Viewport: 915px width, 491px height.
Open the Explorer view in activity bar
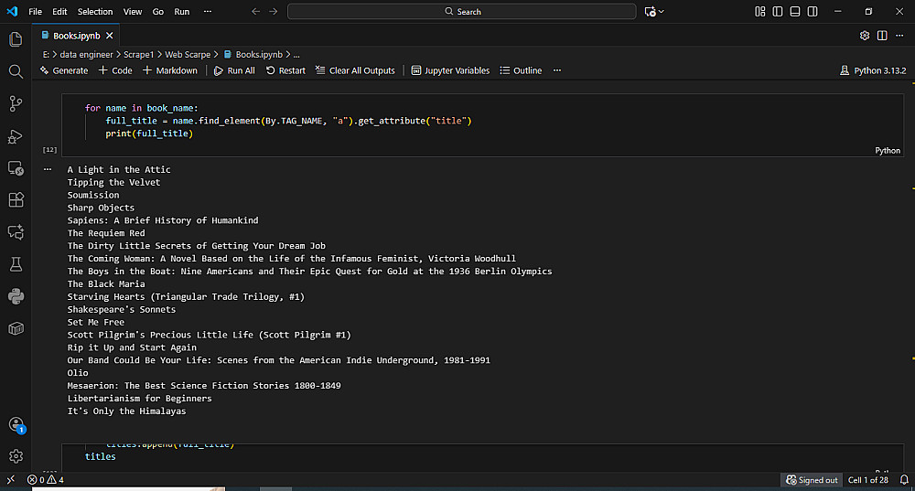(x=16, y=39)
